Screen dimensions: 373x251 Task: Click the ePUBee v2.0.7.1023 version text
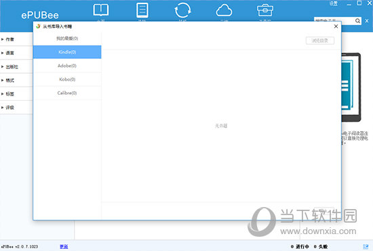click(x=20, y=247)
